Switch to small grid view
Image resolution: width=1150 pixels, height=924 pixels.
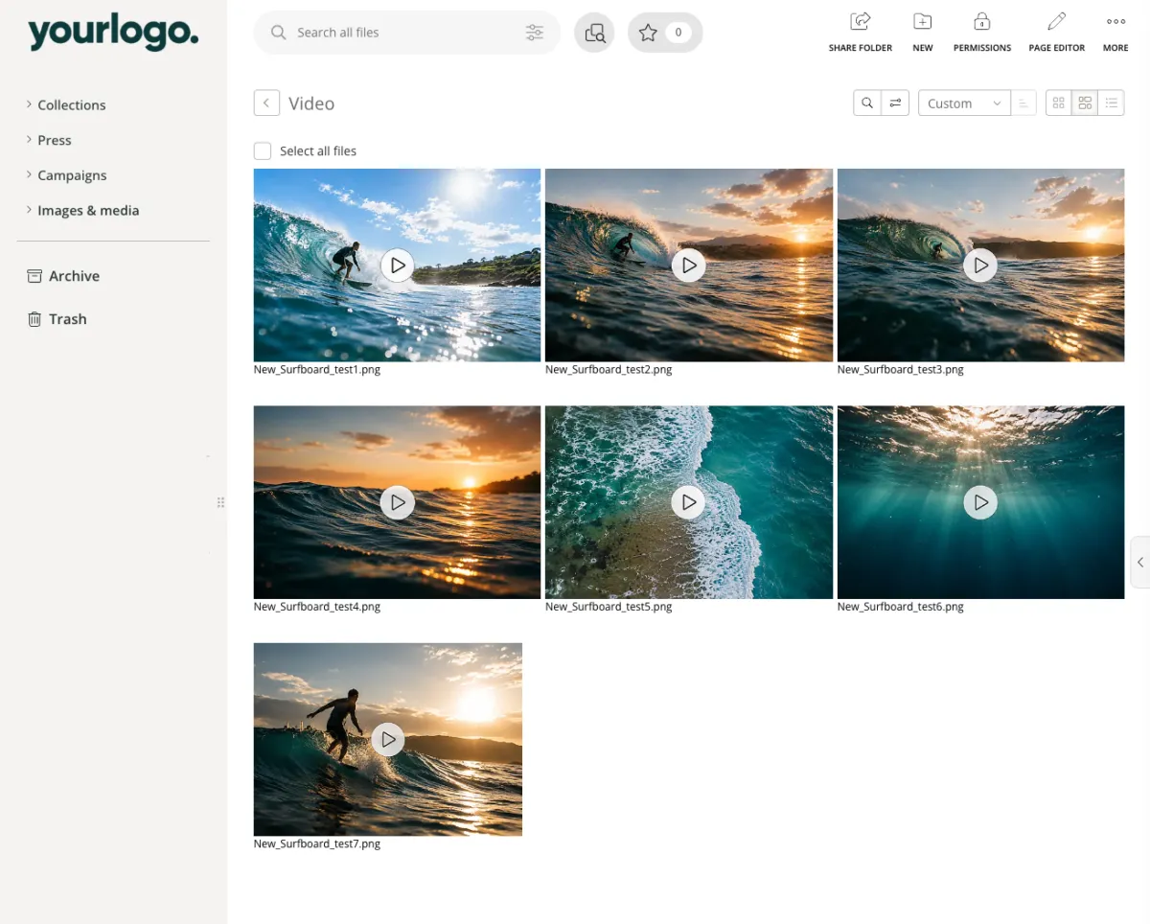(x=1058, y=104)
